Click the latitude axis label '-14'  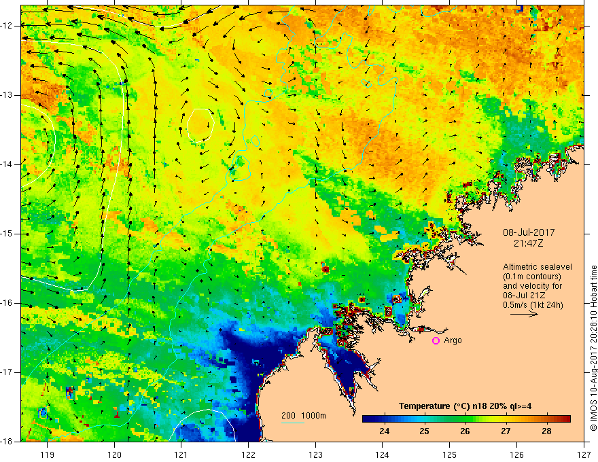pyautogui.click(x=7, y=164)
